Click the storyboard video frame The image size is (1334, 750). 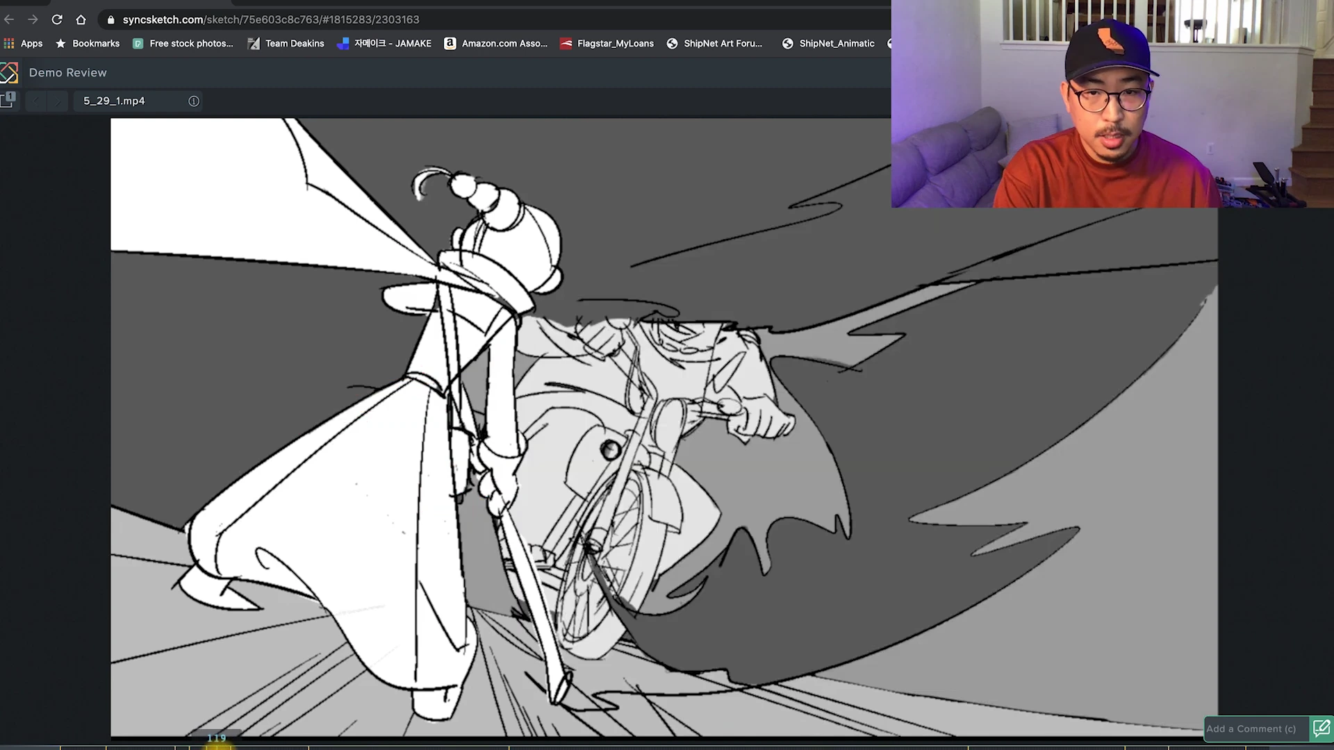coord(664,426)
